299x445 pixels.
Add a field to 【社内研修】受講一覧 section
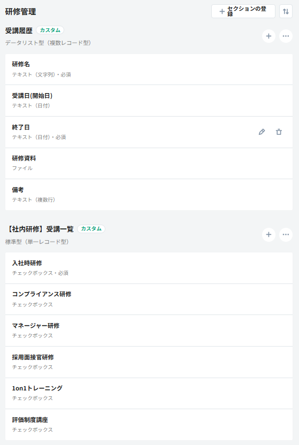tap(269, 235)
